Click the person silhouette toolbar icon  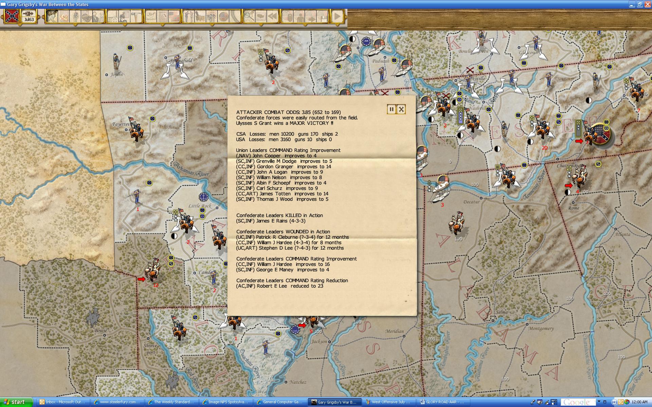300,16
